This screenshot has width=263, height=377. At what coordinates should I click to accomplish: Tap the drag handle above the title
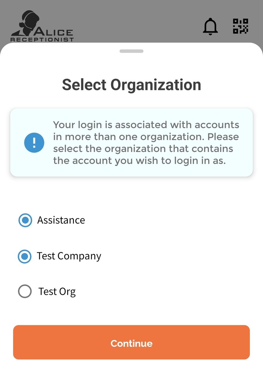pyautogui.click(x=131, y=51)
